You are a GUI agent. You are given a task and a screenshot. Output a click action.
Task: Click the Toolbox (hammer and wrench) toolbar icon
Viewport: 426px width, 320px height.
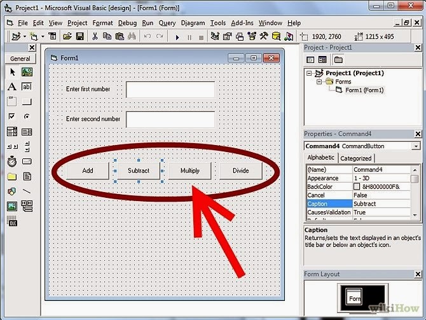tap(264, 36)
